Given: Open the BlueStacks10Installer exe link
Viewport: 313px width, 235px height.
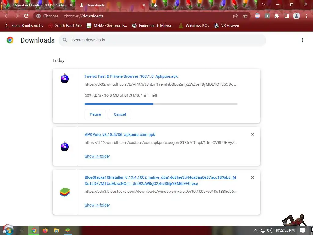Looking at the screenshot, I should click(x=160, y=180).
